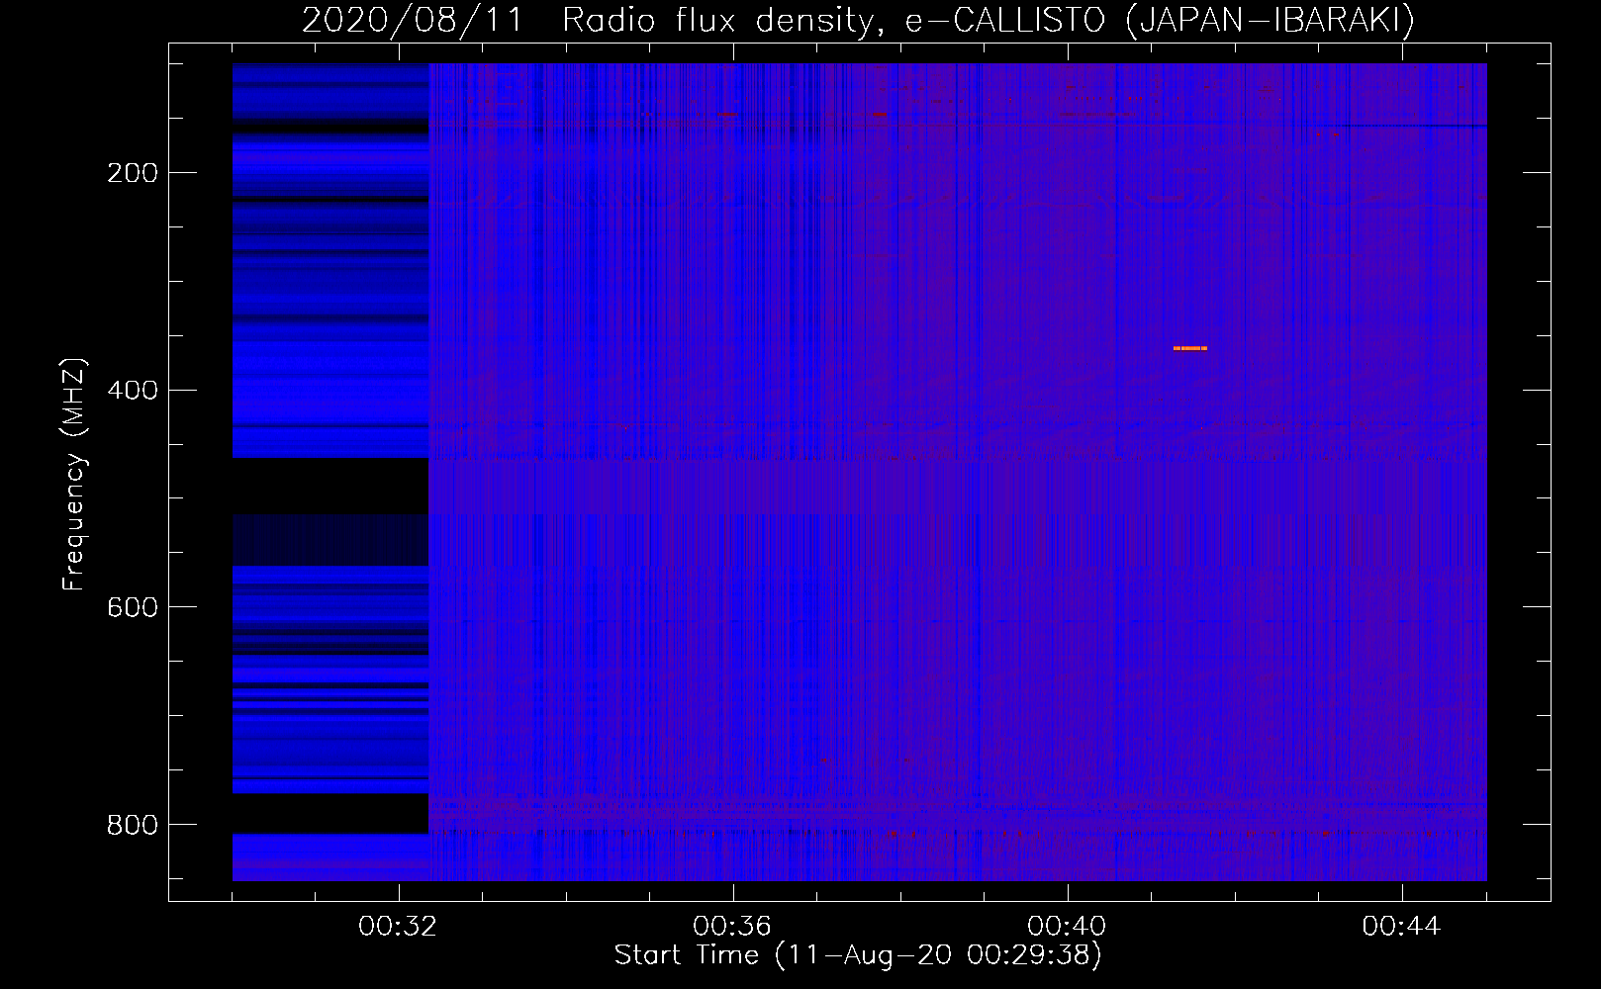Click the 00:36 time tick label
The width and height of the screenshot is (1601, 989).
click(x=733, y=927)
